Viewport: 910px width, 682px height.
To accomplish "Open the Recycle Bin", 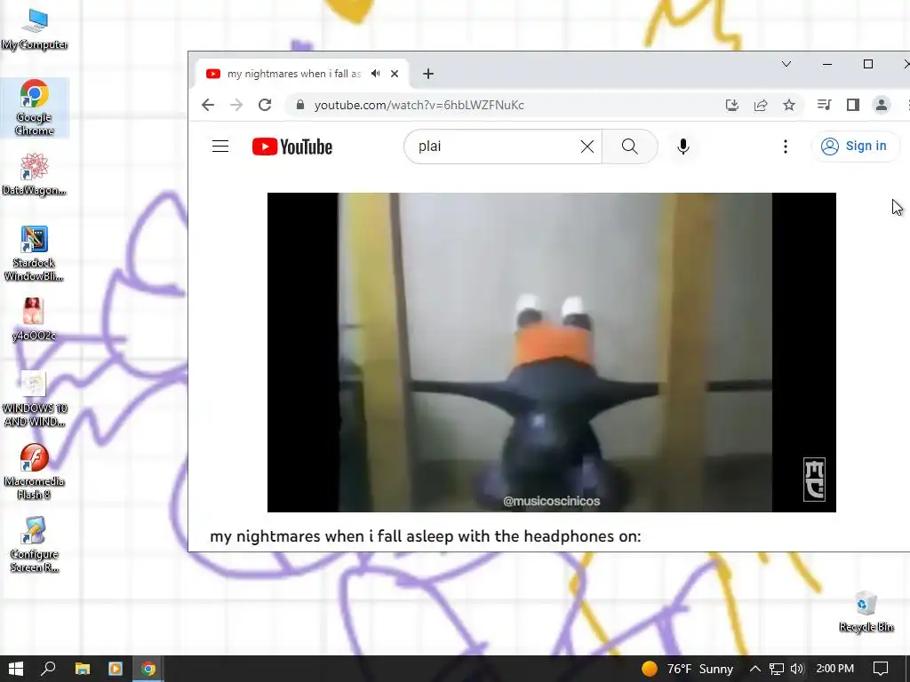I will coord(866,612).
